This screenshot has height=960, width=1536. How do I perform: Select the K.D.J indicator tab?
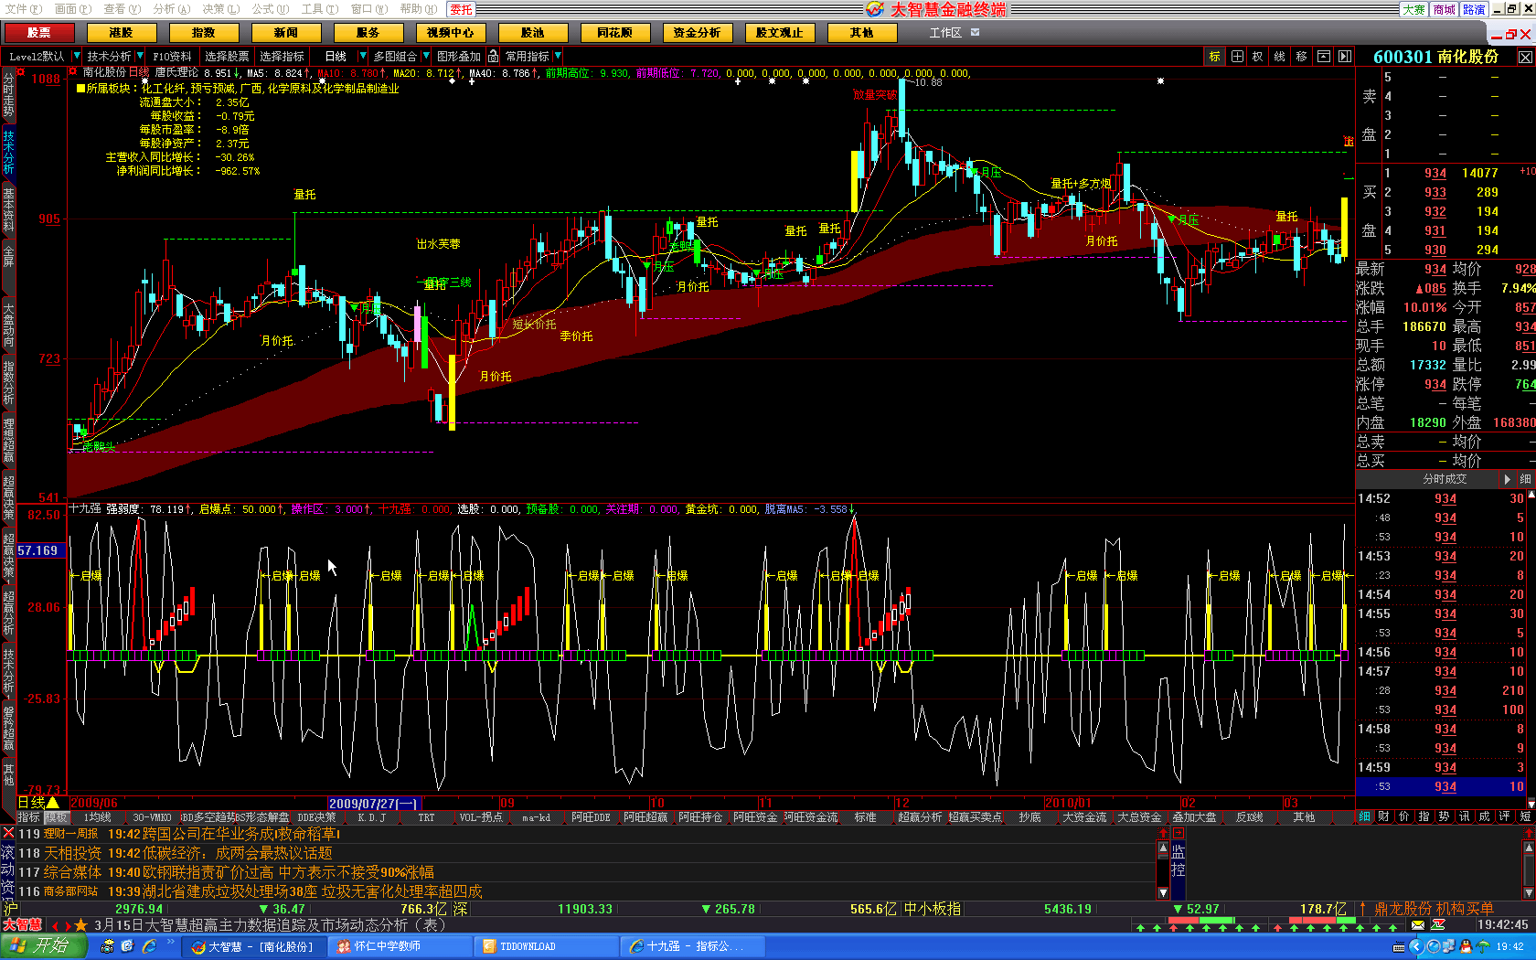(371, 817)
